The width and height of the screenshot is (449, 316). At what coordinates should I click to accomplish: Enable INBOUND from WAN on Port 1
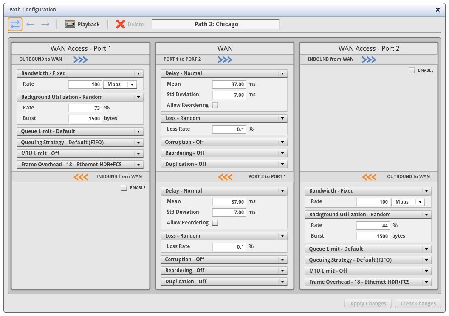point(124,188)
